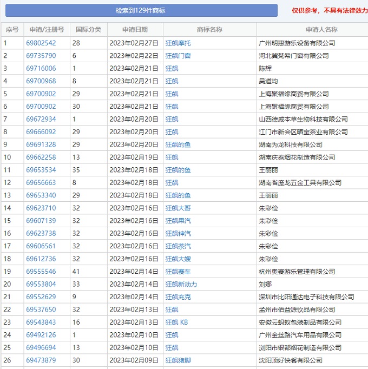Open trademark 狂飙果汽
368x369 pixels.
coord(178,221)
